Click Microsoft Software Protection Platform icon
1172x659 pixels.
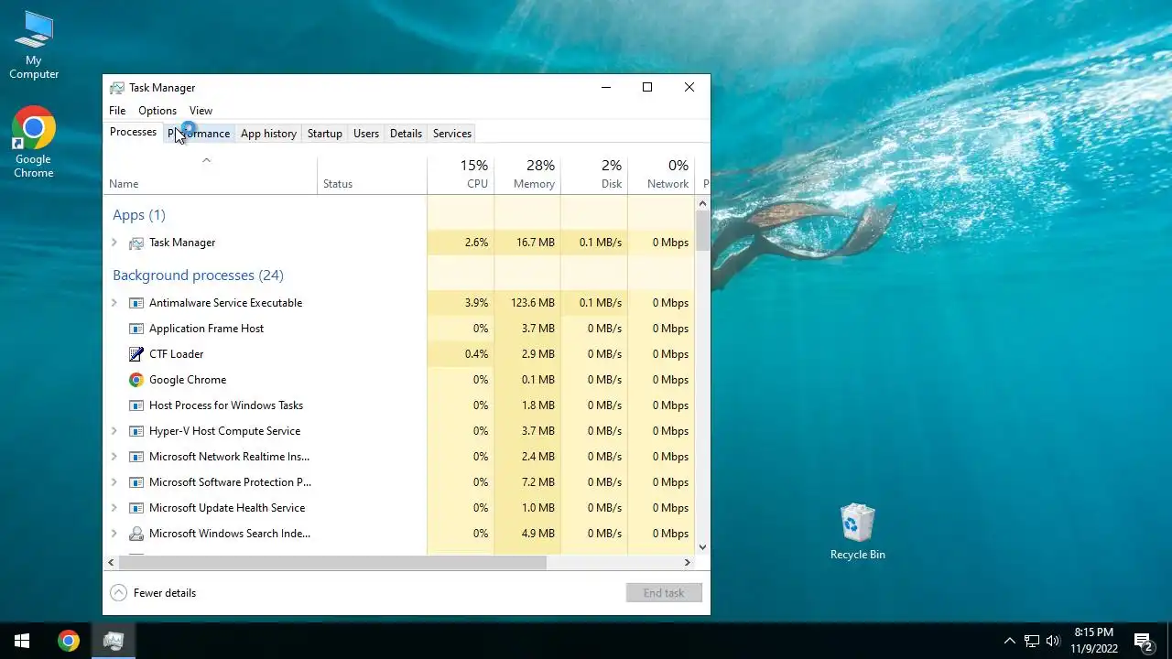136,482
